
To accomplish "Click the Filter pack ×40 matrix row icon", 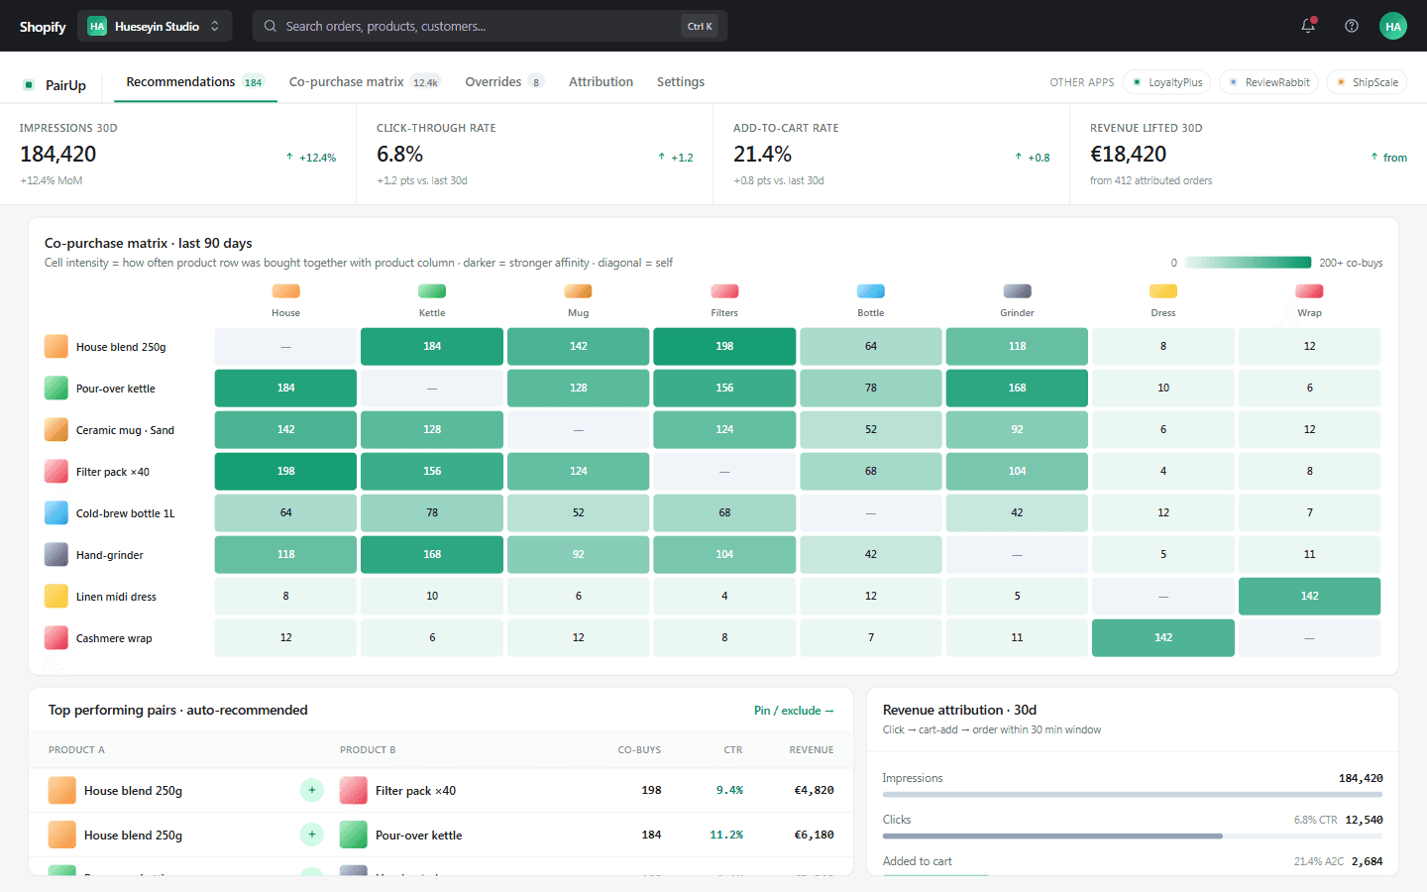I will tap(56, 472).
